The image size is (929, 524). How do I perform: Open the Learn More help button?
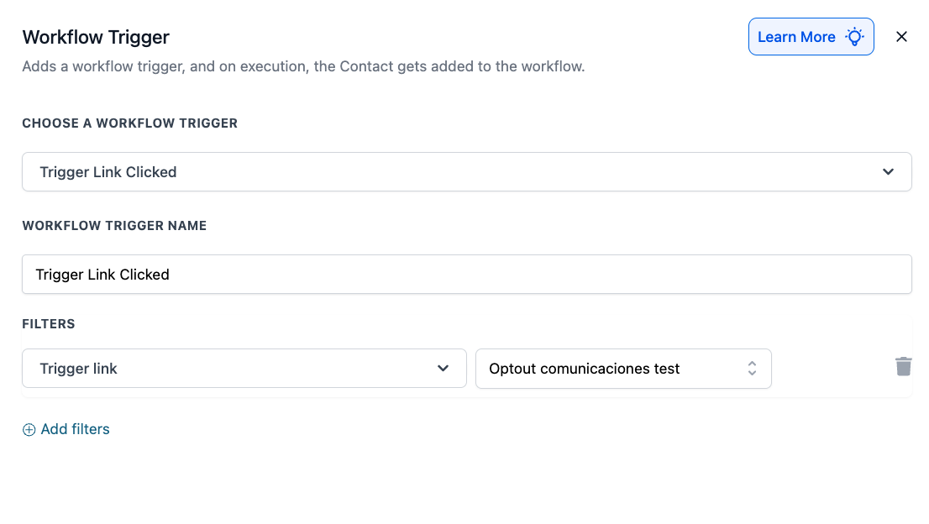(x=811, y=37)
